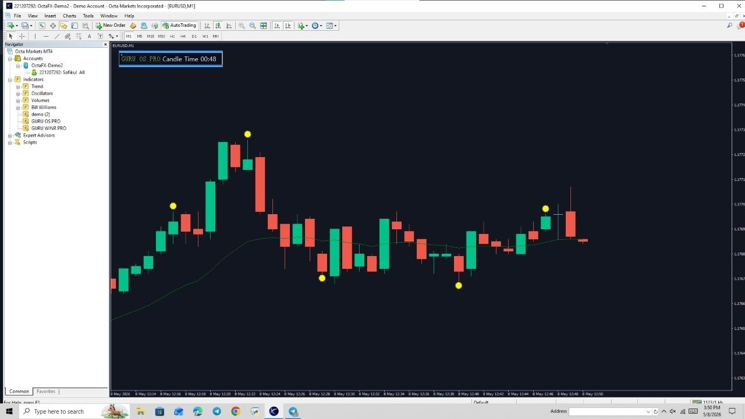Toggle the Terminal panel icon
This screenshot has width=745, height=419.
74,26
